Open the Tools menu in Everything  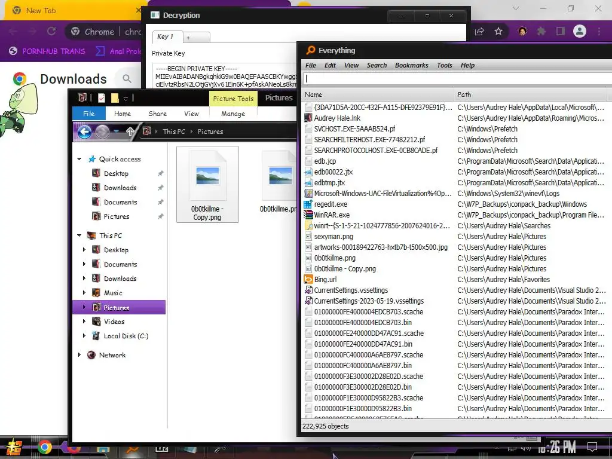click(445, 65)
